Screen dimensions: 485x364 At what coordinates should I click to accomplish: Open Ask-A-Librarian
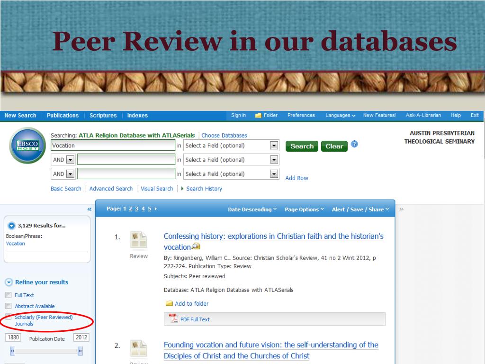click(x=423, y=115)
